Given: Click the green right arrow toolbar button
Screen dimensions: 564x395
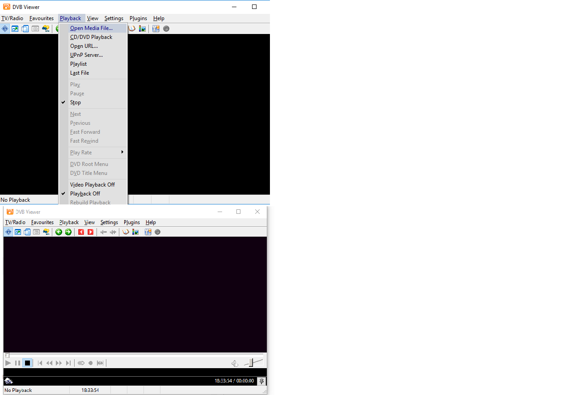Looking at the screenshot, I should (x=68, y=232).
